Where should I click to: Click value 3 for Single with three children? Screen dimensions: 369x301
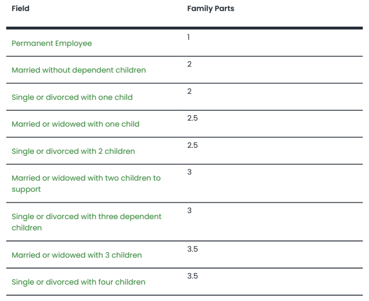tap(189, 210)
